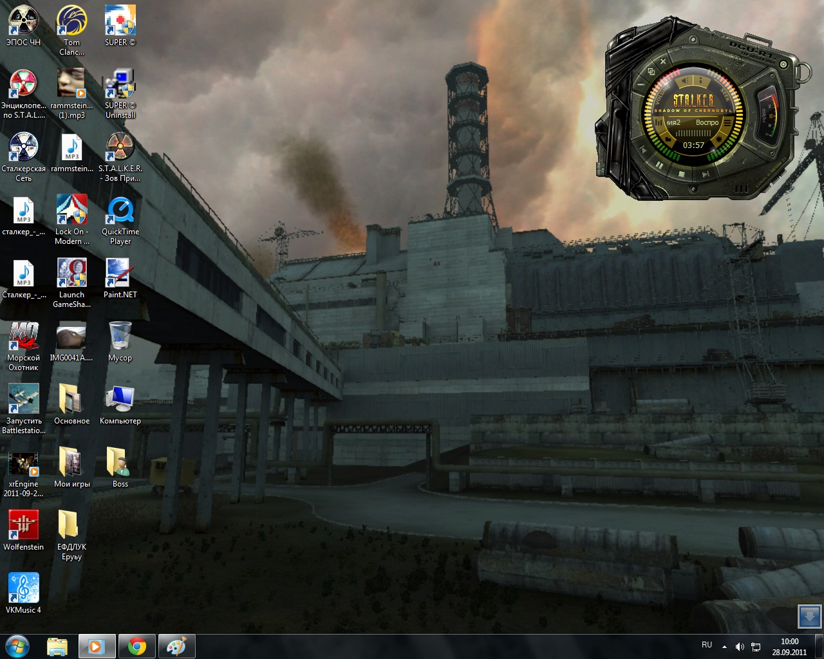Open the Boss user folder
The image size is (824, 659).
(x=120, y=469)
